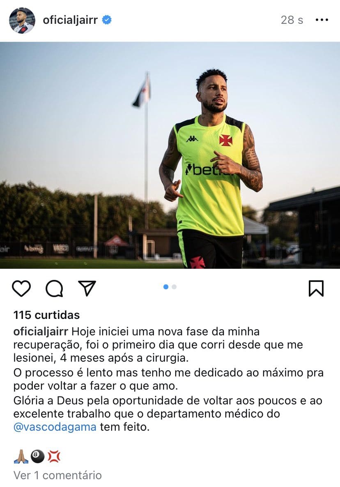
Task: Click the blue verified badge
Action: [107, 20]
